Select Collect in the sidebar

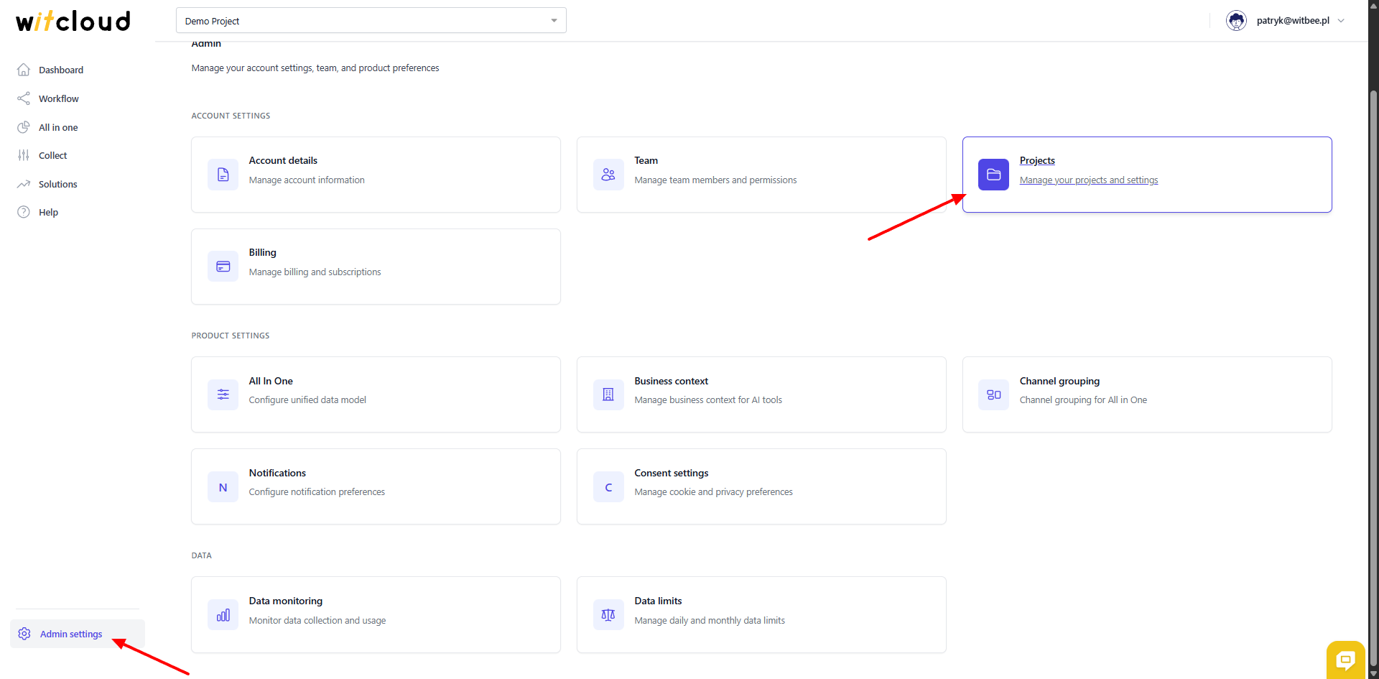[52, 155]
